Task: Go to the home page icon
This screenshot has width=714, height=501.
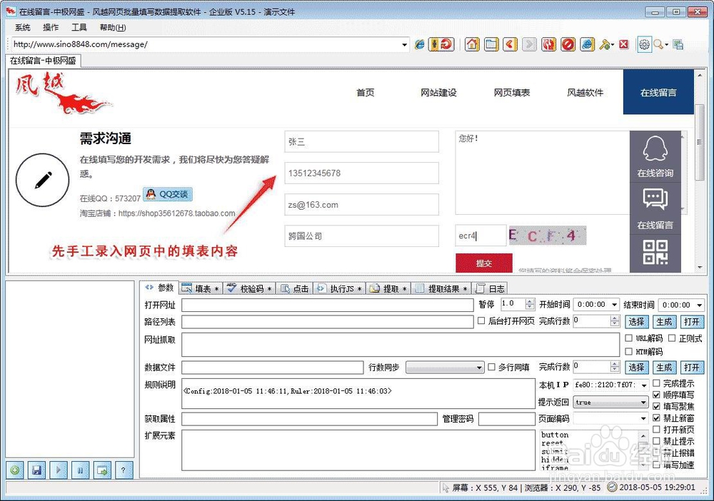Action: coord(472,44)
